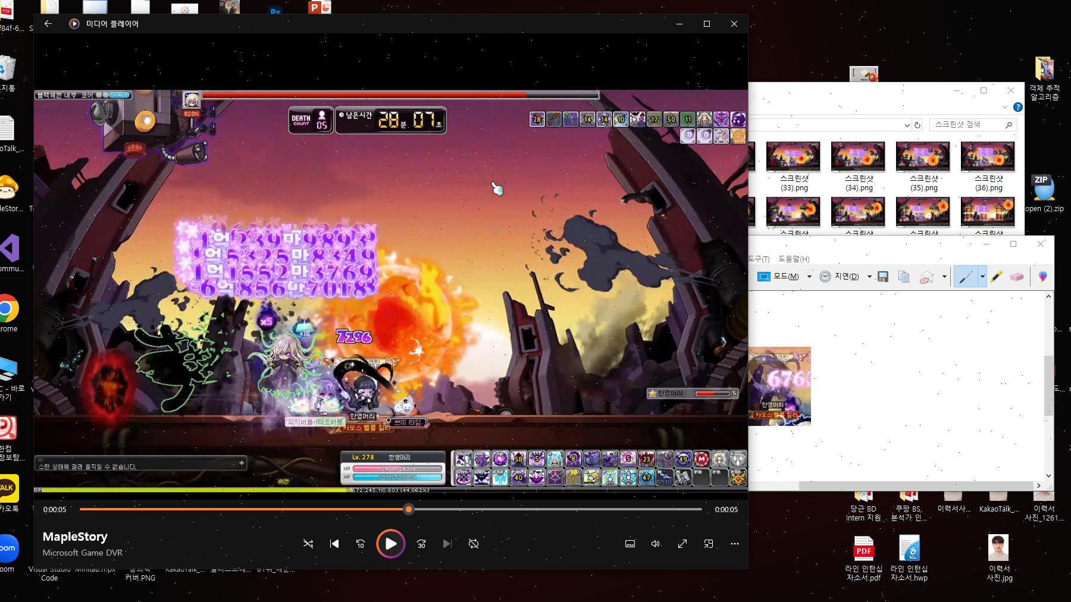This screenshot has height=602, width=1071.
Task: Click the orange seek slider handle
Action: point(408,509)
